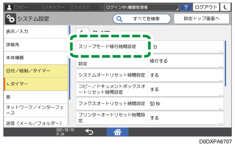Open the setting showing 移行する
Image resolution: width=235 pixels, height=145 pixels.
tap(150, 61)
